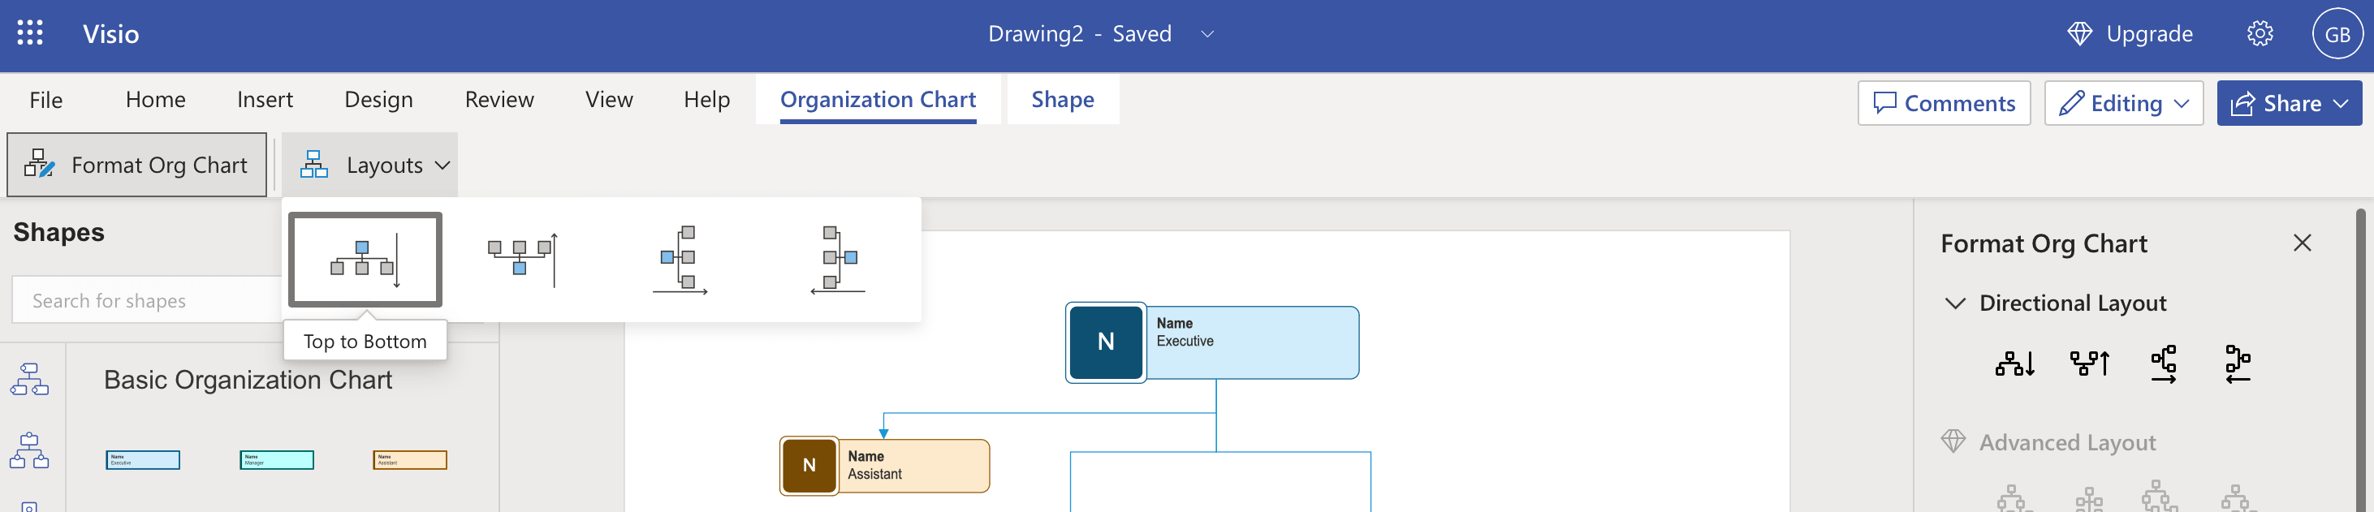Pick the blue Executive shape thumbnail
This screenshot has height=512, width=2374.
click(x=143, y=459)
